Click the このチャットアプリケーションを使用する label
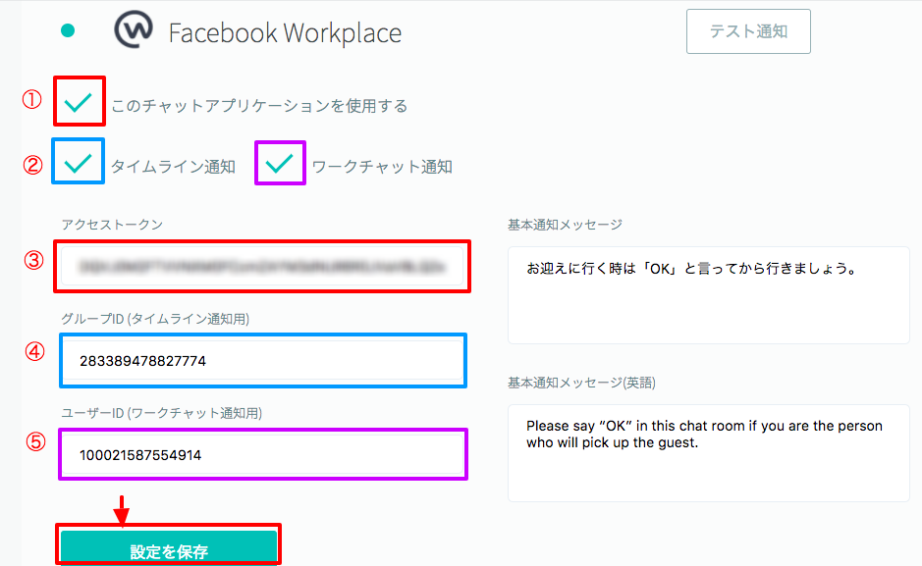 (259, 105)
